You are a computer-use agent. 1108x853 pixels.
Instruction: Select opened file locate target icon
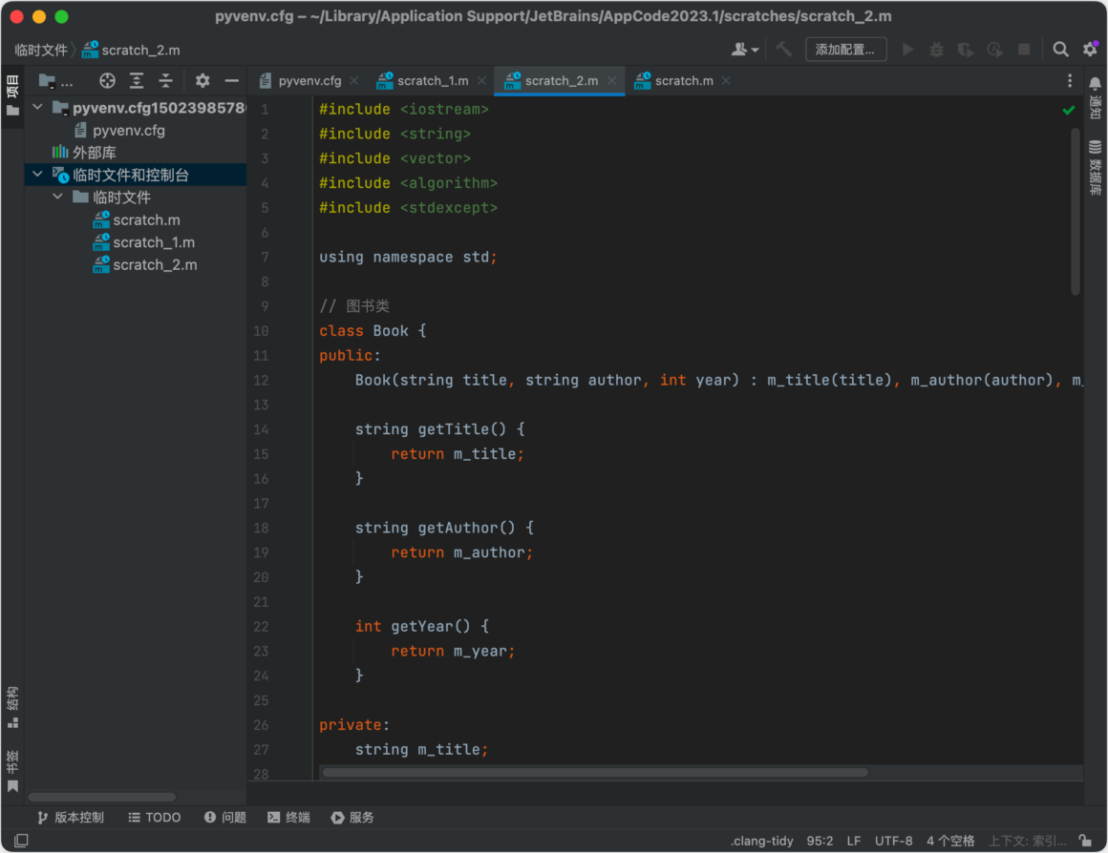pyautogui.click(x=107, y=81)
